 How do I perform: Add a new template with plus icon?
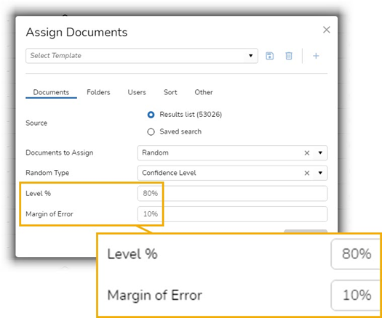(x=316, y=56)
